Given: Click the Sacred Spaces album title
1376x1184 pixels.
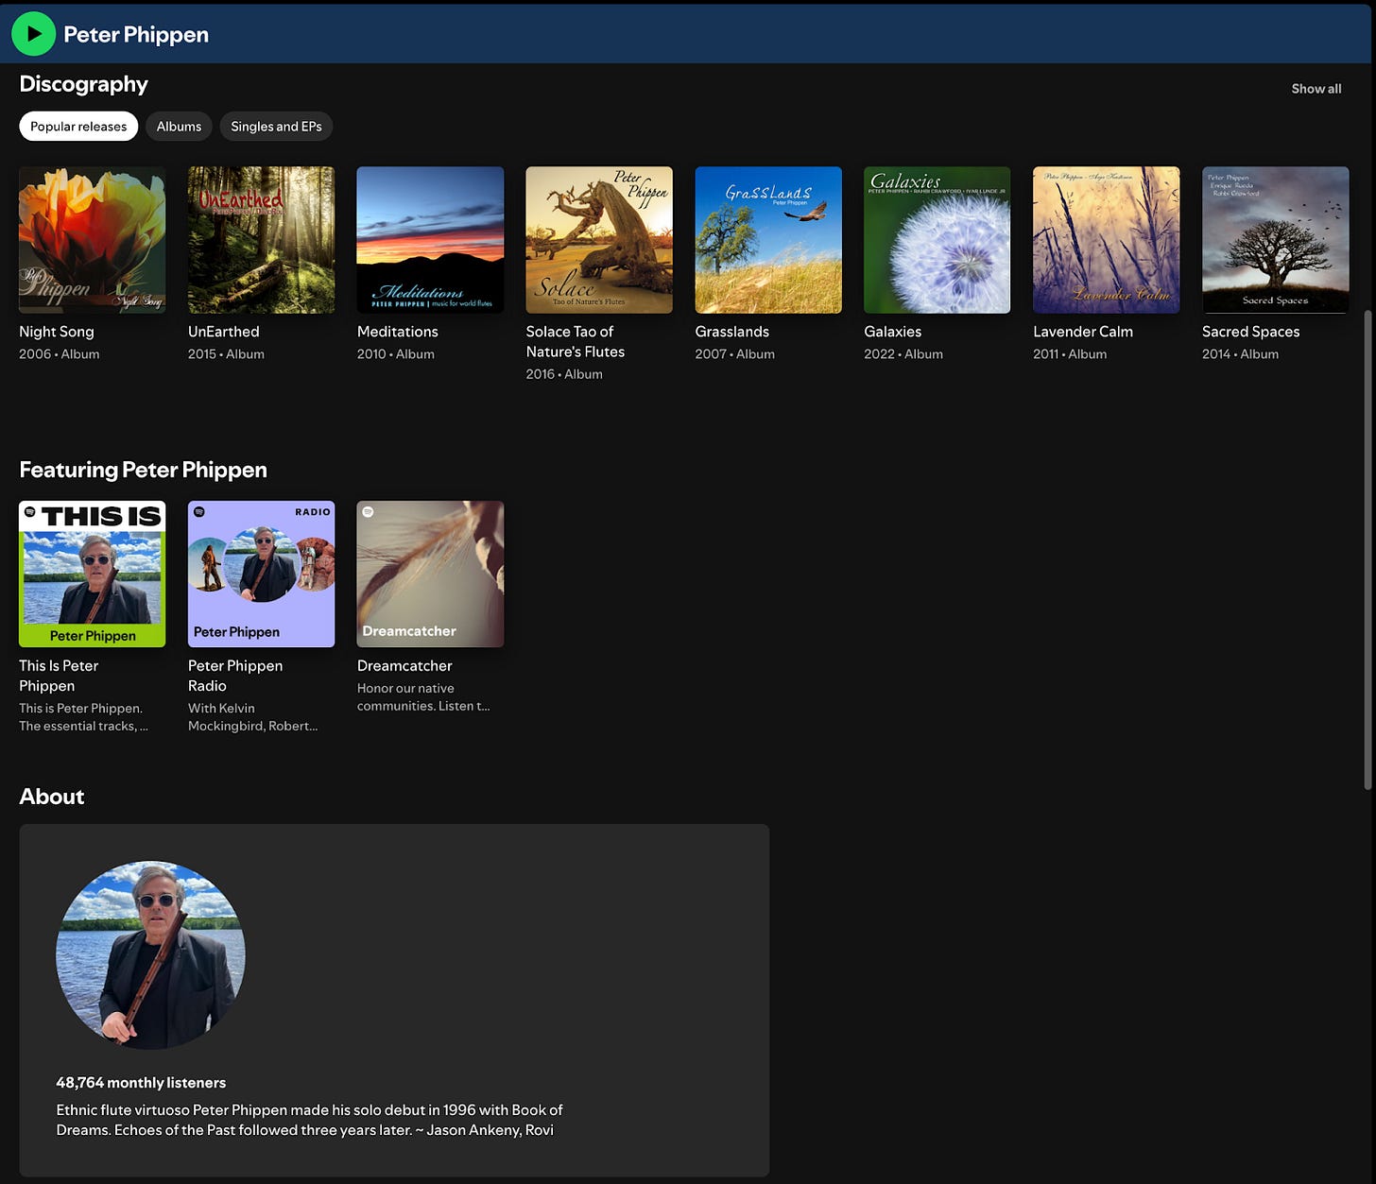Looking at the screenshot, I should [x=1251, y=332].
